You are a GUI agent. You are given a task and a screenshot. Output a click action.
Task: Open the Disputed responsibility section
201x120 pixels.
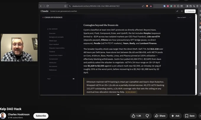pos(57,48)
